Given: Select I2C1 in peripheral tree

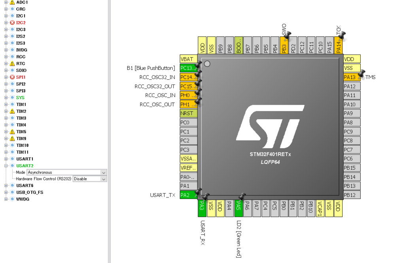Looking at the screenshot, I should (x=21, y=16).
